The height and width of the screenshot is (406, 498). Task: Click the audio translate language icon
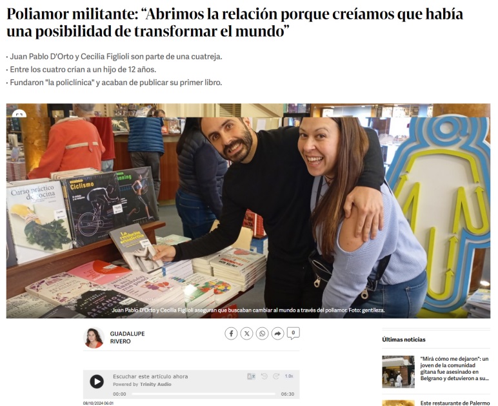point(251,376)
